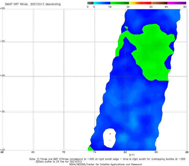Click the color bar label '5'
Viewport: 189px width, 166px height.
click(94, 7)
